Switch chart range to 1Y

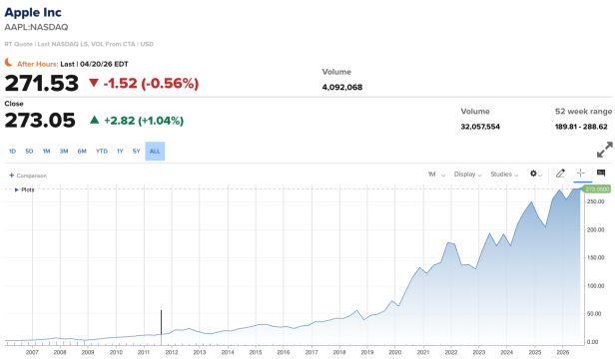tap(120, 152)
